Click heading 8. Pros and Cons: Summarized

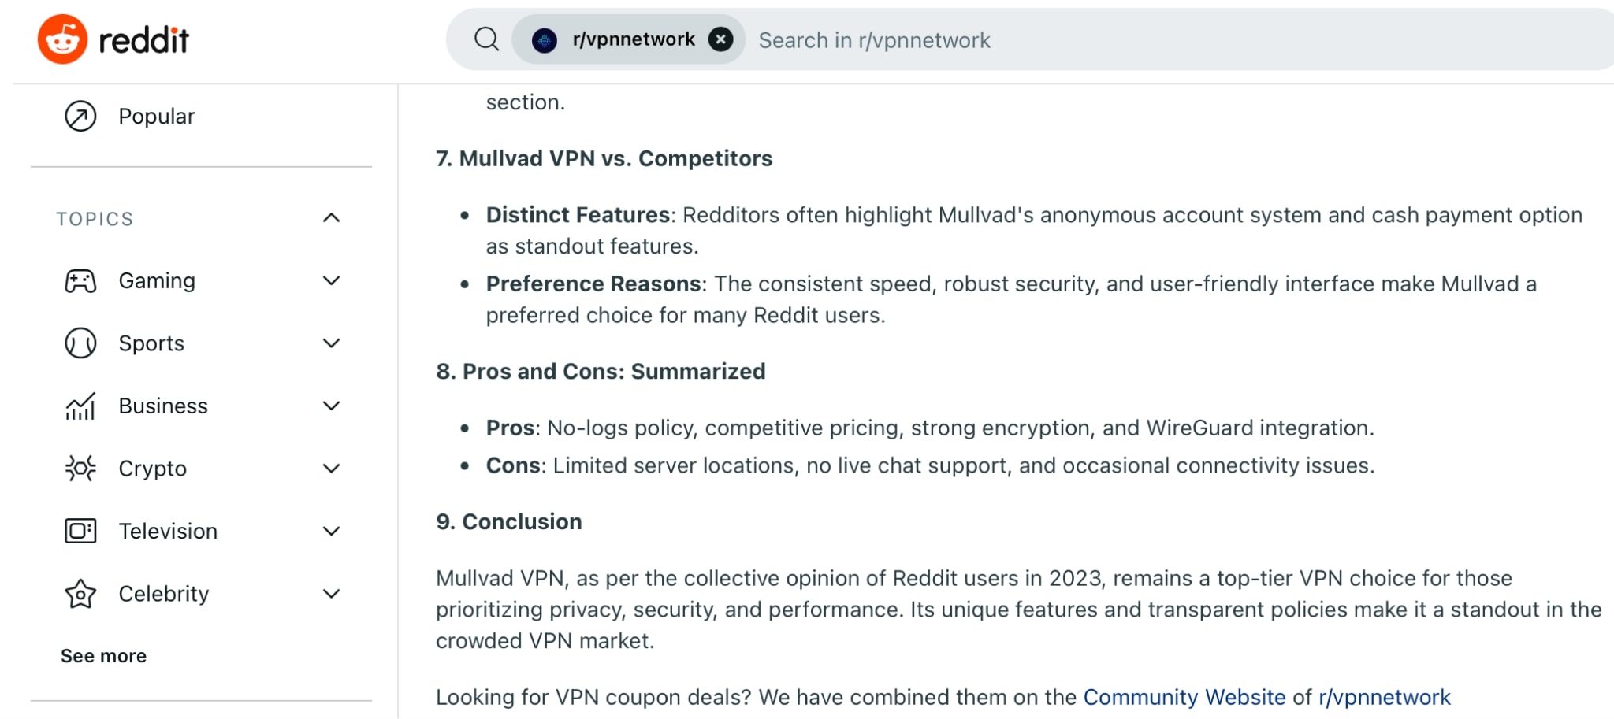(601, 371)
